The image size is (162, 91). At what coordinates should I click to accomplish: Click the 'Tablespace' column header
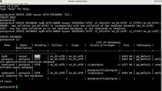(144, 45)
